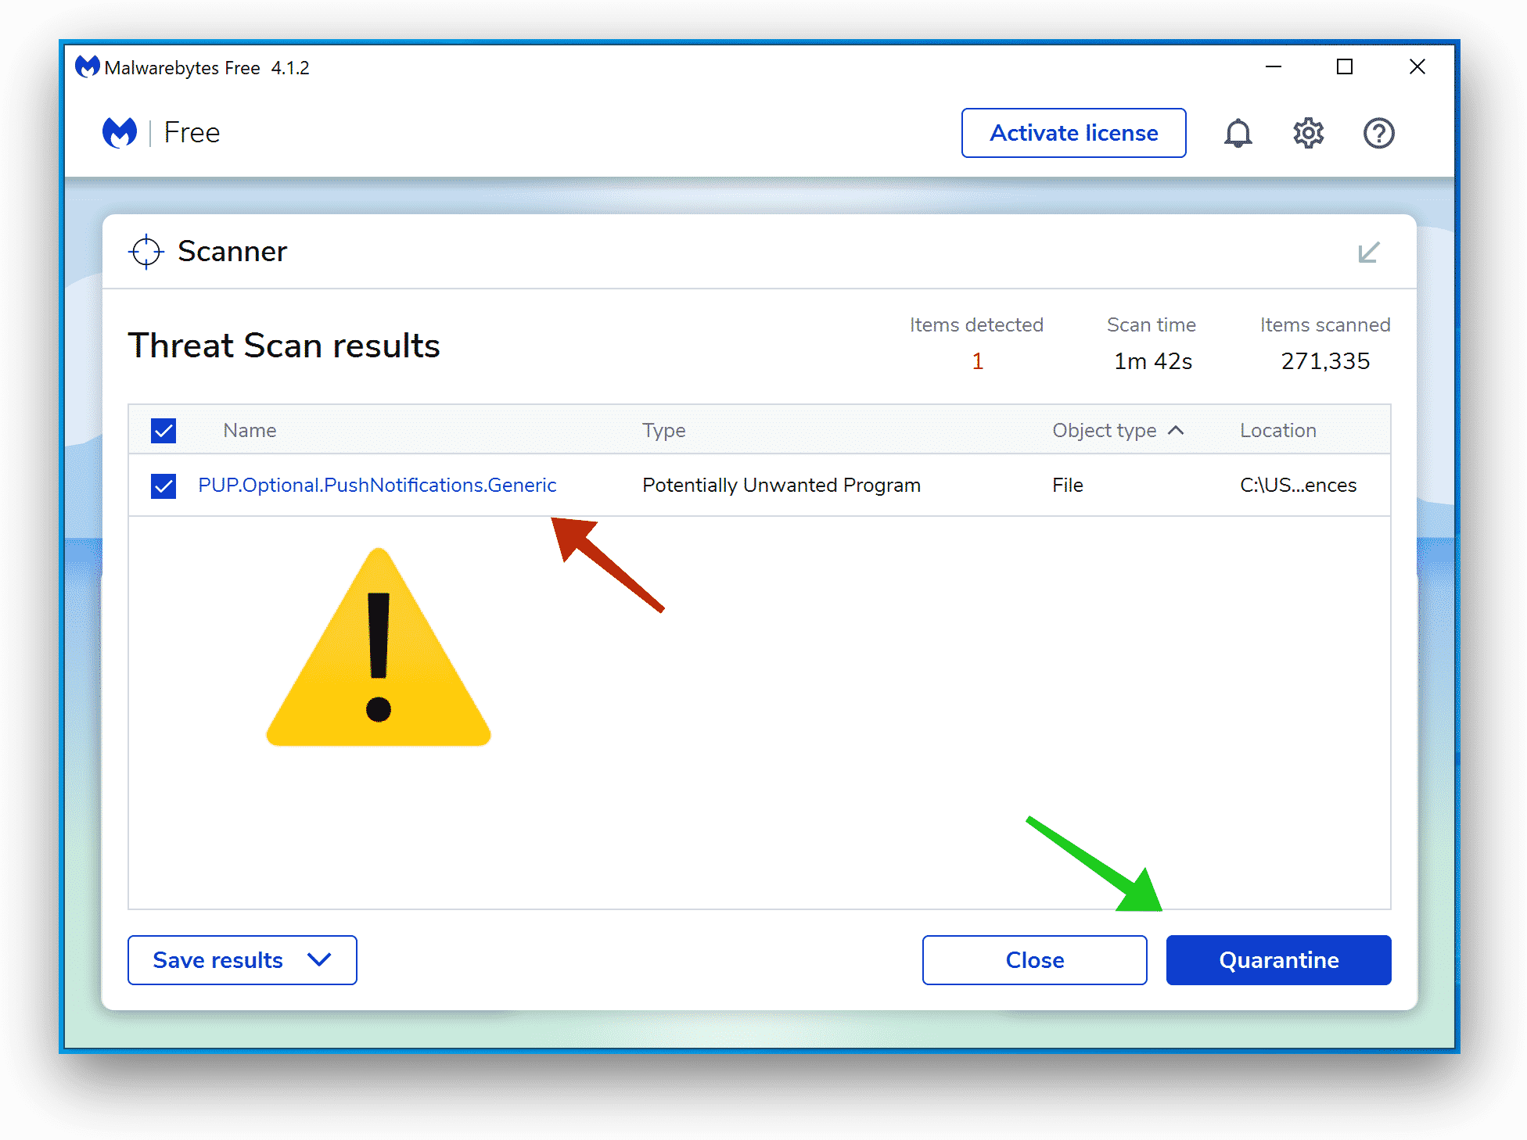Click the Close button
The image size is (1527, 1140).
tap(1034, 960)
